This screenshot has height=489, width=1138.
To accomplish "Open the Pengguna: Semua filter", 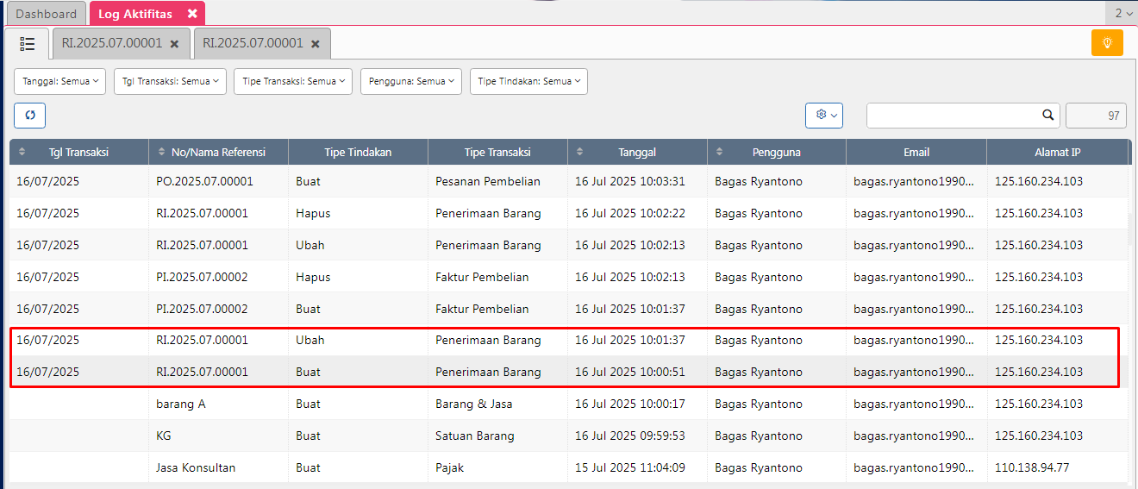I will click(410, 81).
